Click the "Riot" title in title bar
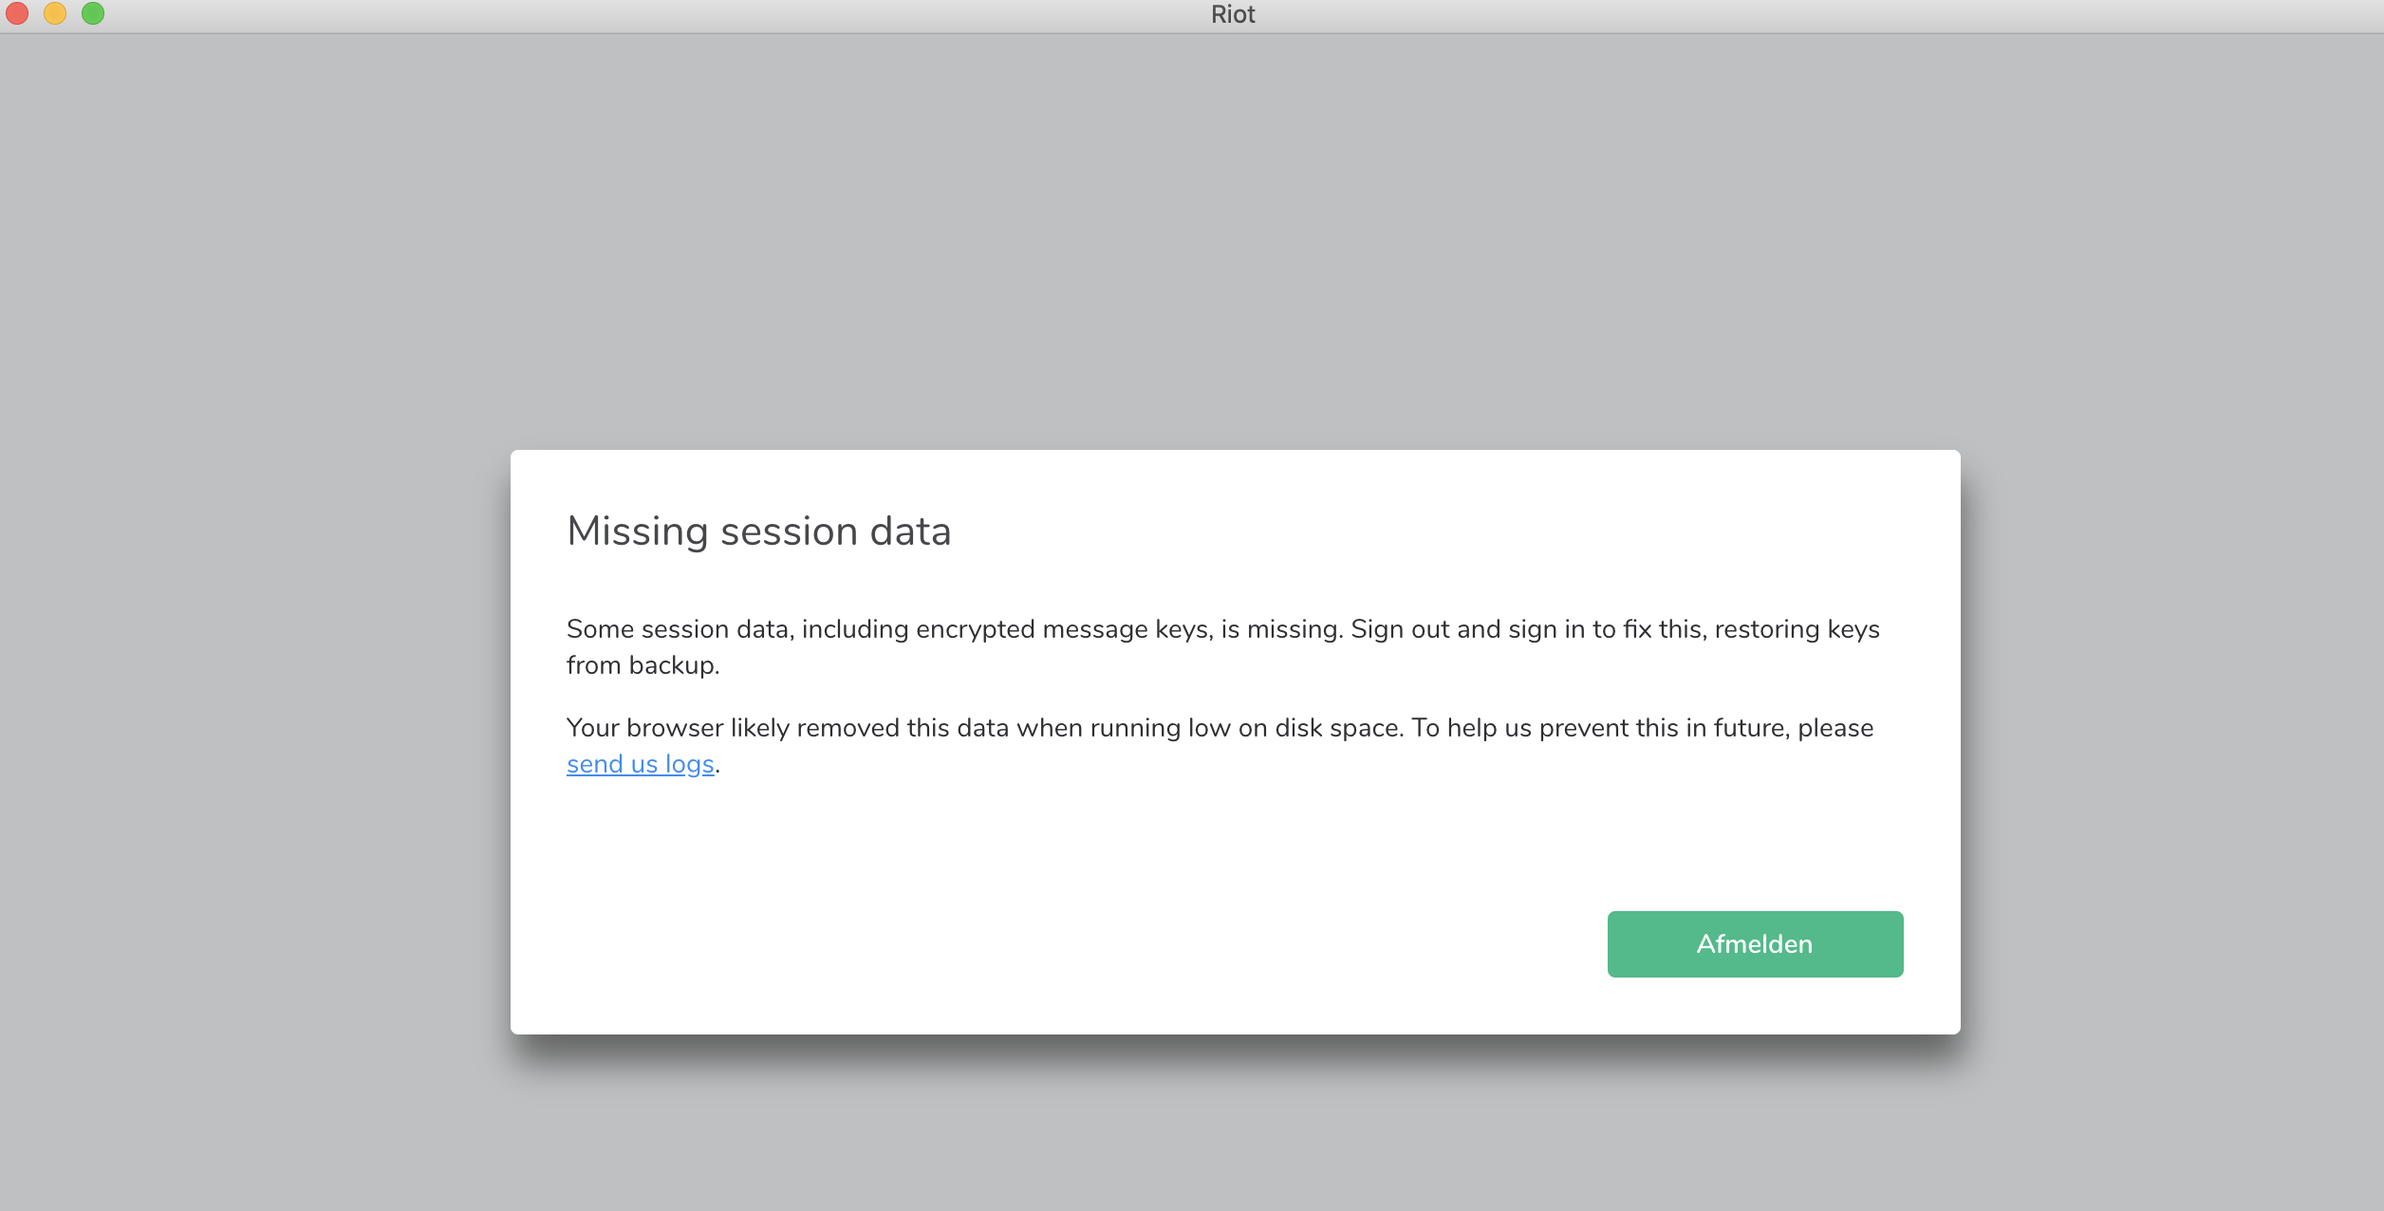This screenshot has width=2384, height=1211. [x=1233, y=14]
